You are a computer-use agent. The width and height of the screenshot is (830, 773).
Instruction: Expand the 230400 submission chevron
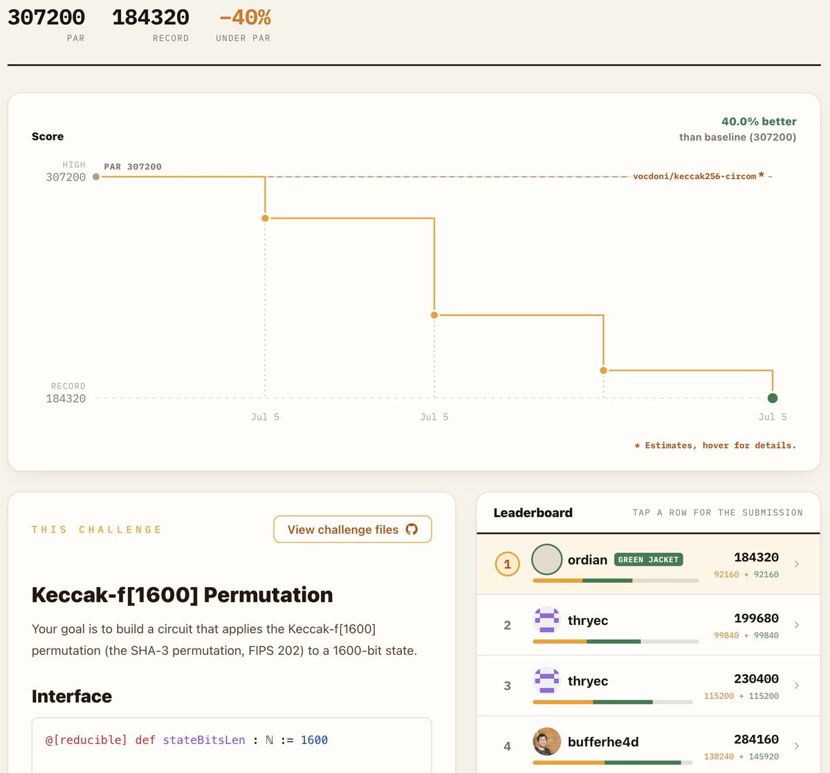tap(797, 685)
